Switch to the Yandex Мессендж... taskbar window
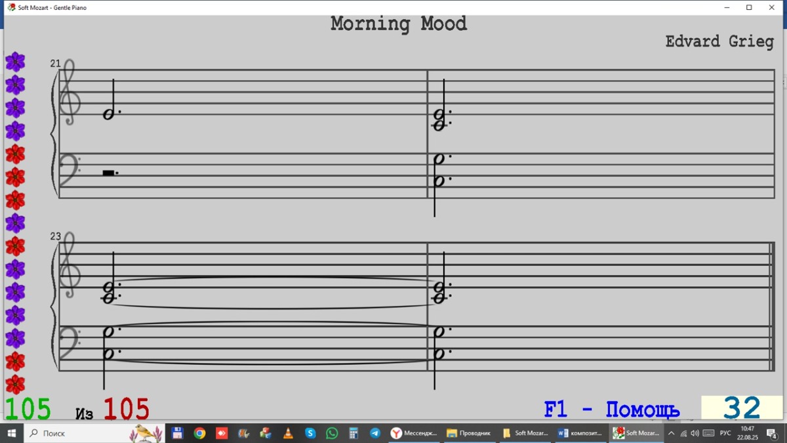787x443 pixels. coord(414,433)
